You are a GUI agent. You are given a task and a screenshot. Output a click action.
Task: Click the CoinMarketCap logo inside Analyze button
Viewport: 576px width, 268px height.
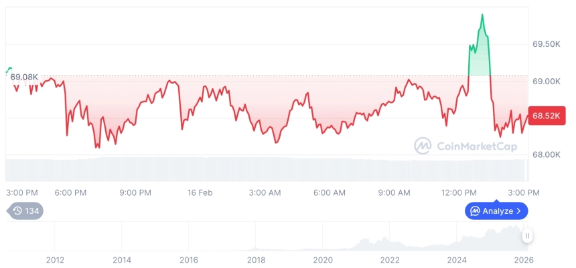pos(475,211)
